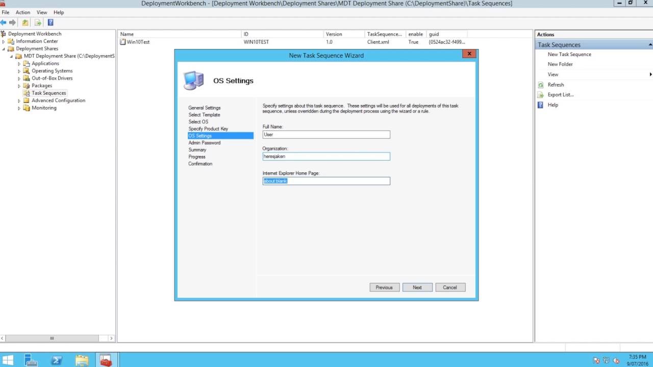Click the guid column header
653x367 pixels.
(x=447, y=34)
